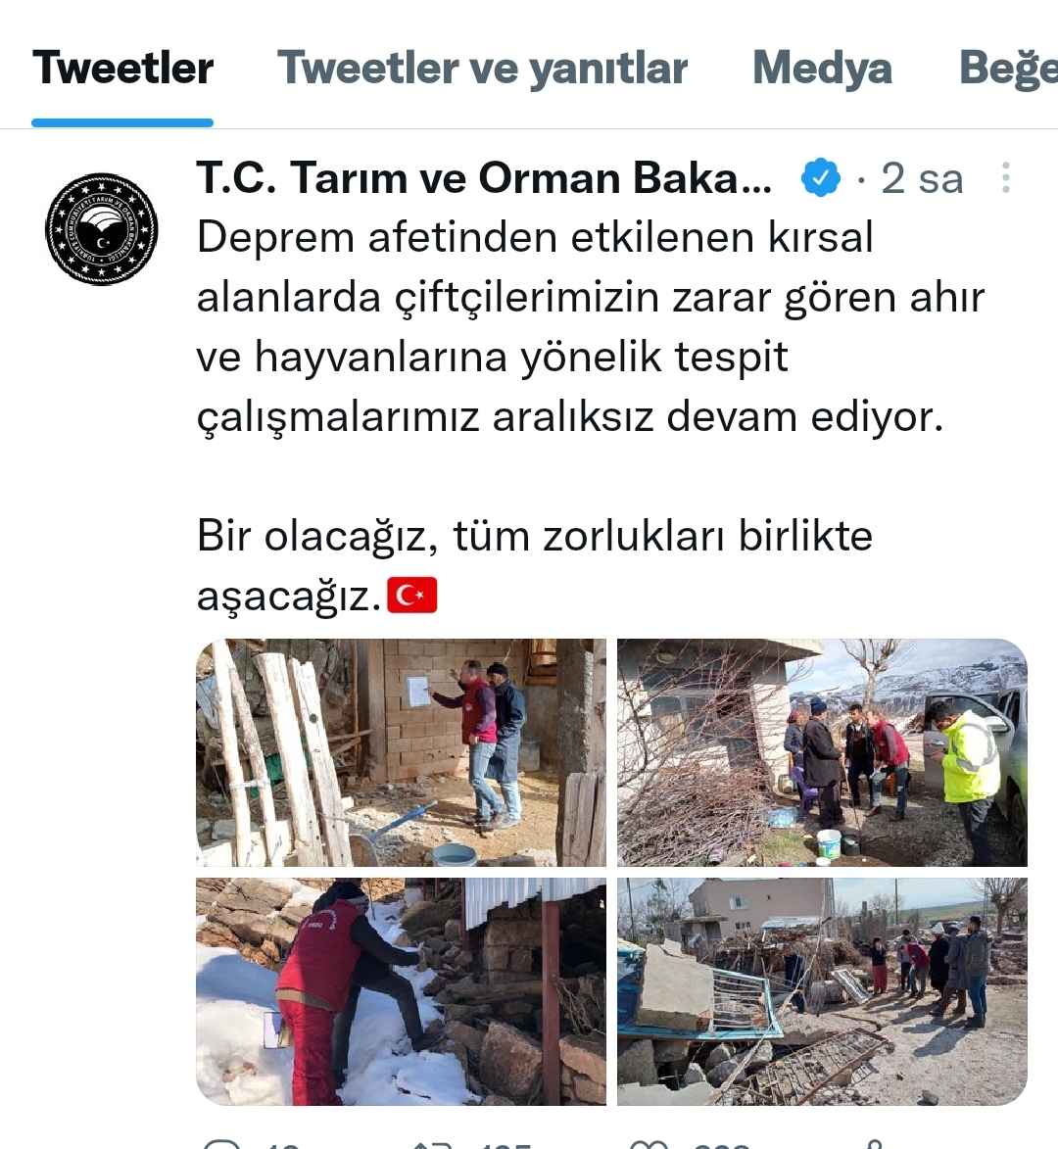Click the line Bir olacağız, tüm zorlukları birlikte

click(x=535, y=536)
